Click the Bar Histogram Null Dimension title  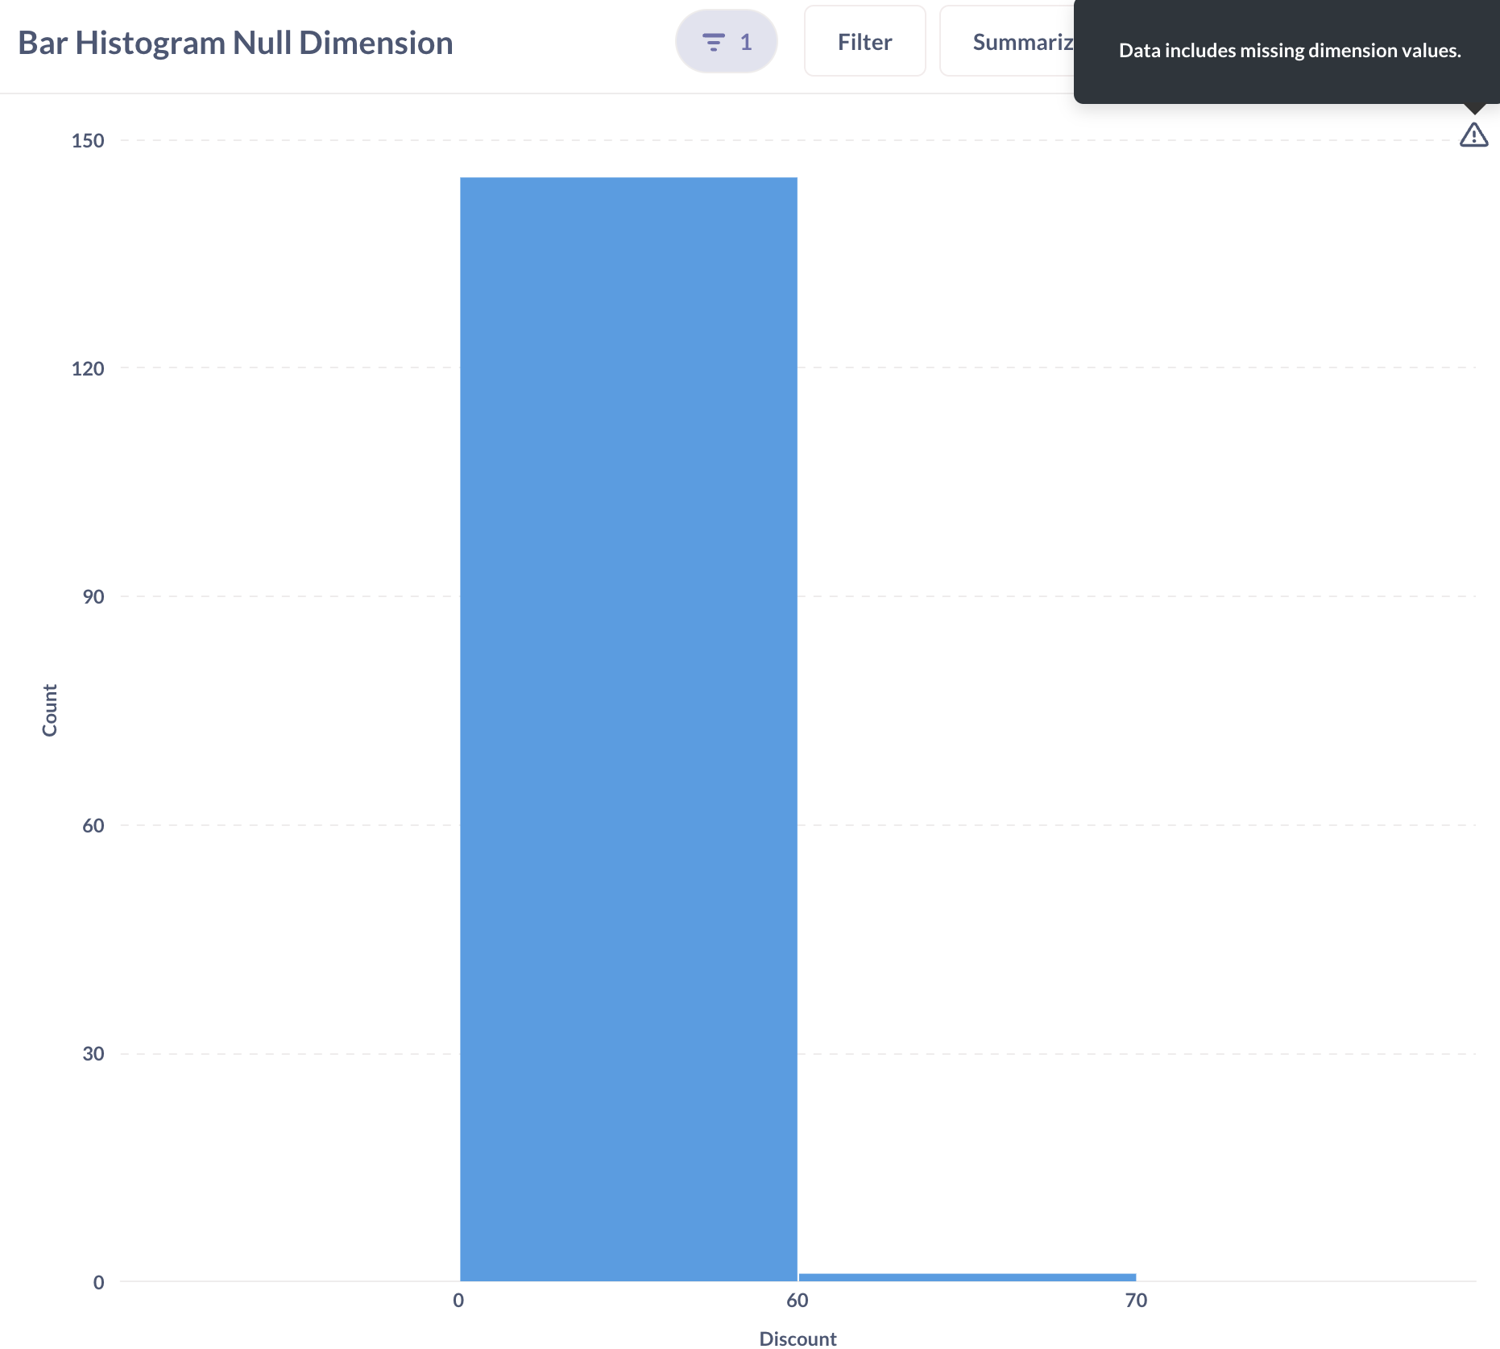[235, 43]
